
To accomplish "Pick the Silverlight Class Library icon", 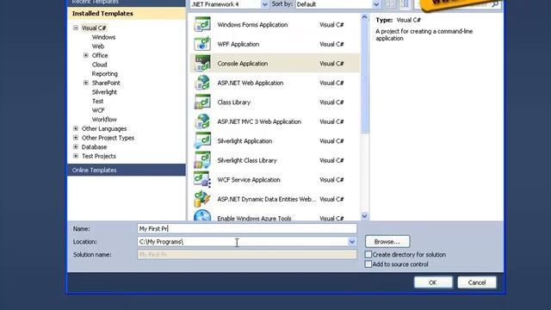I will click(202, 160).
